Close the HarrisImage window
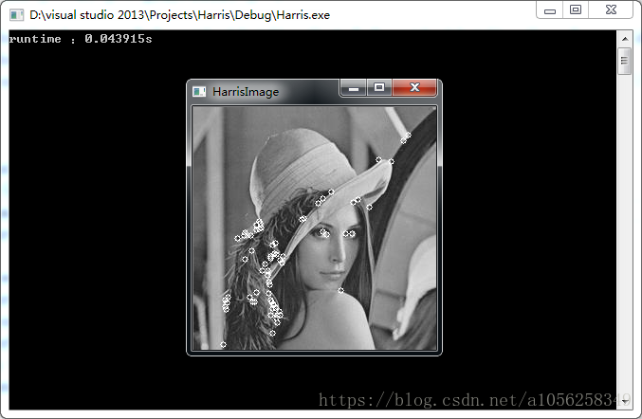642x419 pixels. click(x=414, y=88)
